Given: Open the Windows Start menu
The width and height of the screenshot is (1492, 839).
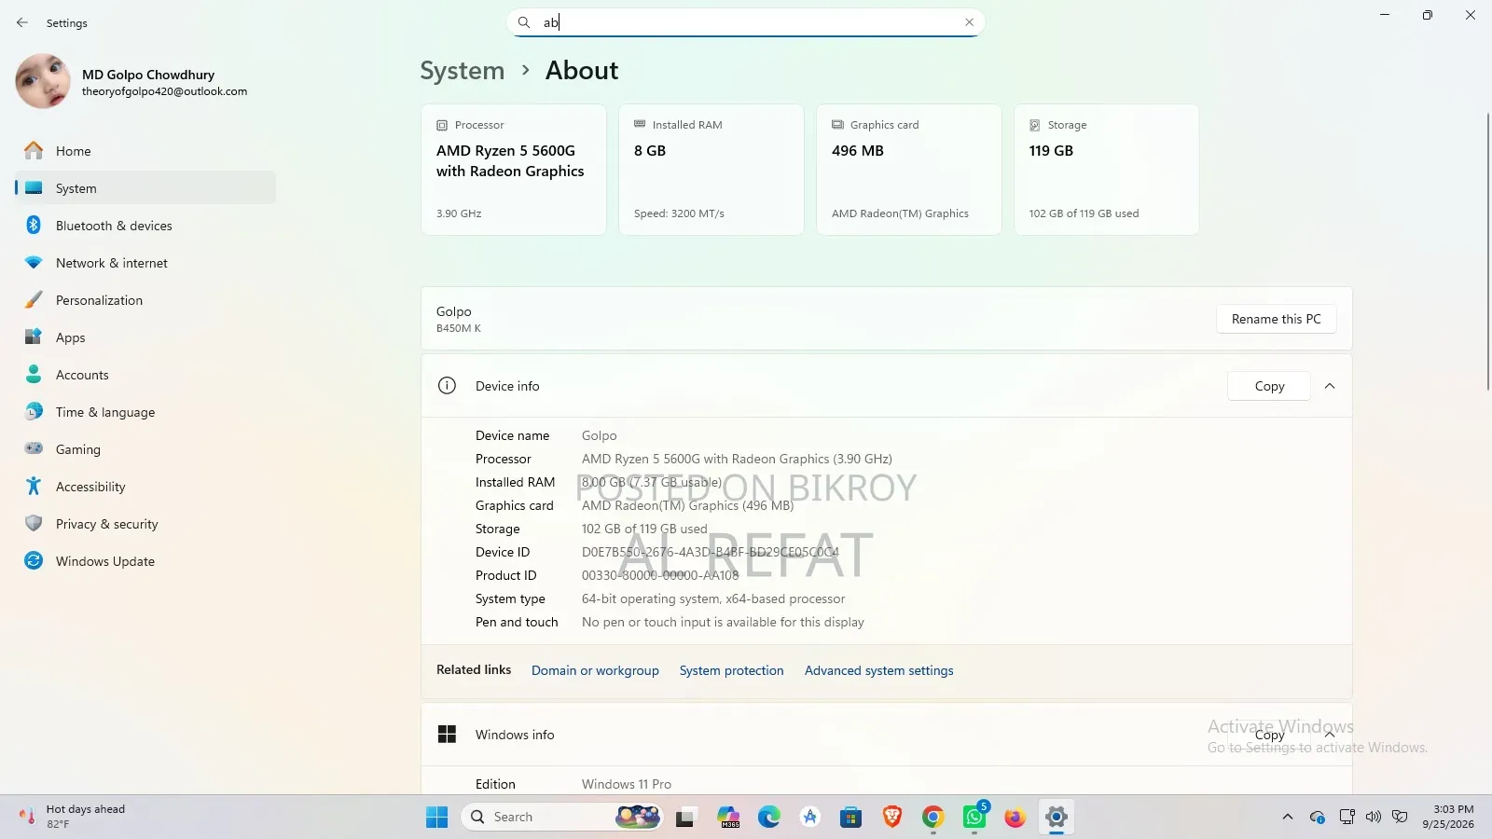Looking at the screenshot, I should [x=436, y=818].
